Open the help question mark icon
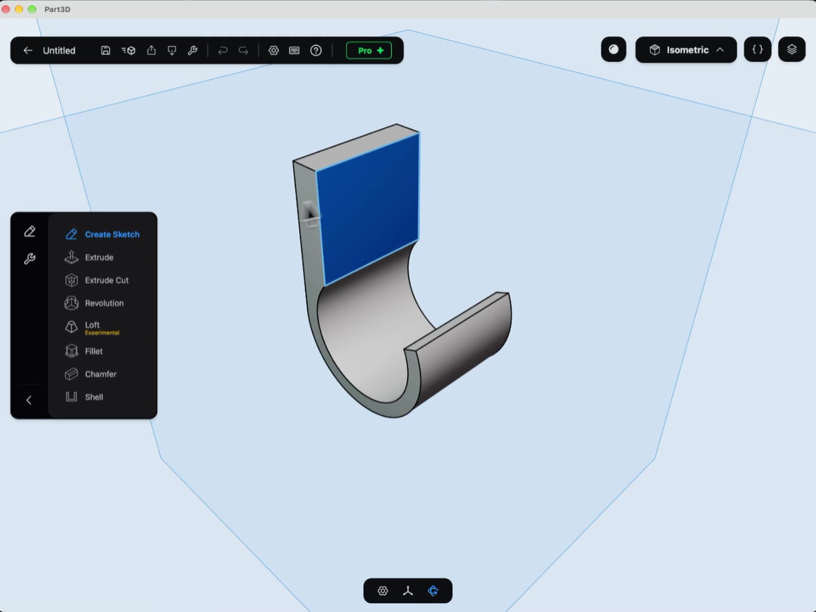816x612 pixels. pyautogui.click(x=316, y=51)
